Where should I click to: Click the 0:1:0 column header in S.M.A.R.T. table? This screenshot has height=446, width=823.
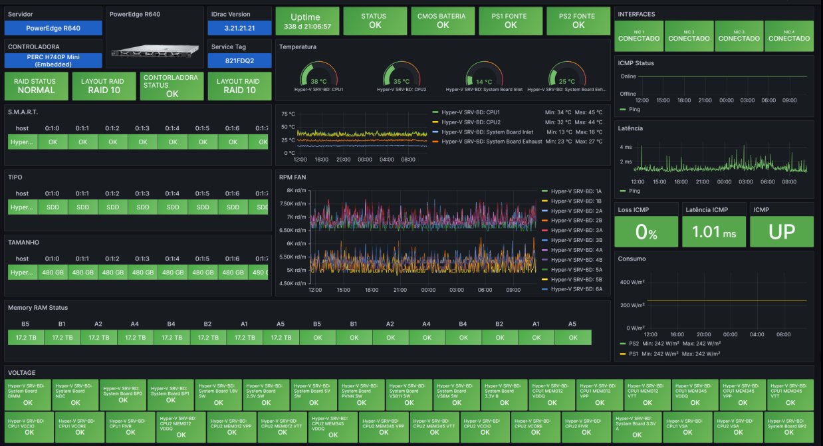(53, 128)
